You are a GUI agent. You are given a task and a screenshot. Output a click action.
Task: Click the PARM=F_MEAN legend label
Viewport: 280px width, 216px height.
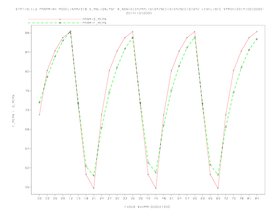pyautogui.click(x=94, y=23)
